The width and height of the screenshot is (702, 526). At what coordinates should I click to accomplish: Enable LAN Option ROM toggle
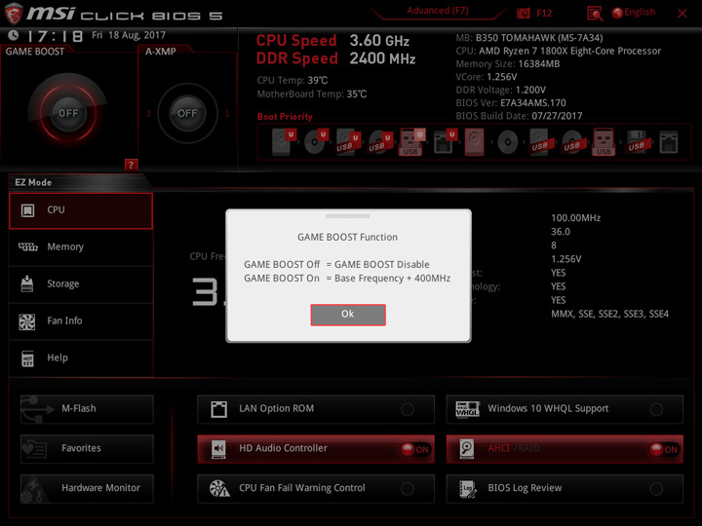point(408,409)
